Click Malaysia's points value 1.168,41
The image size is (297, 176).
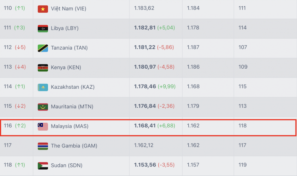click(145, 126)
